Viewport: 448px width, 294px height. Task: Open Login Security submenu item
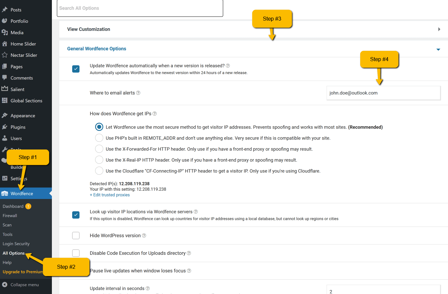tap(16, 244)
